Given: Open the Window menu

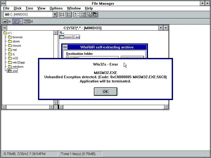Looking at the screenshot, I should pos(74,8).
